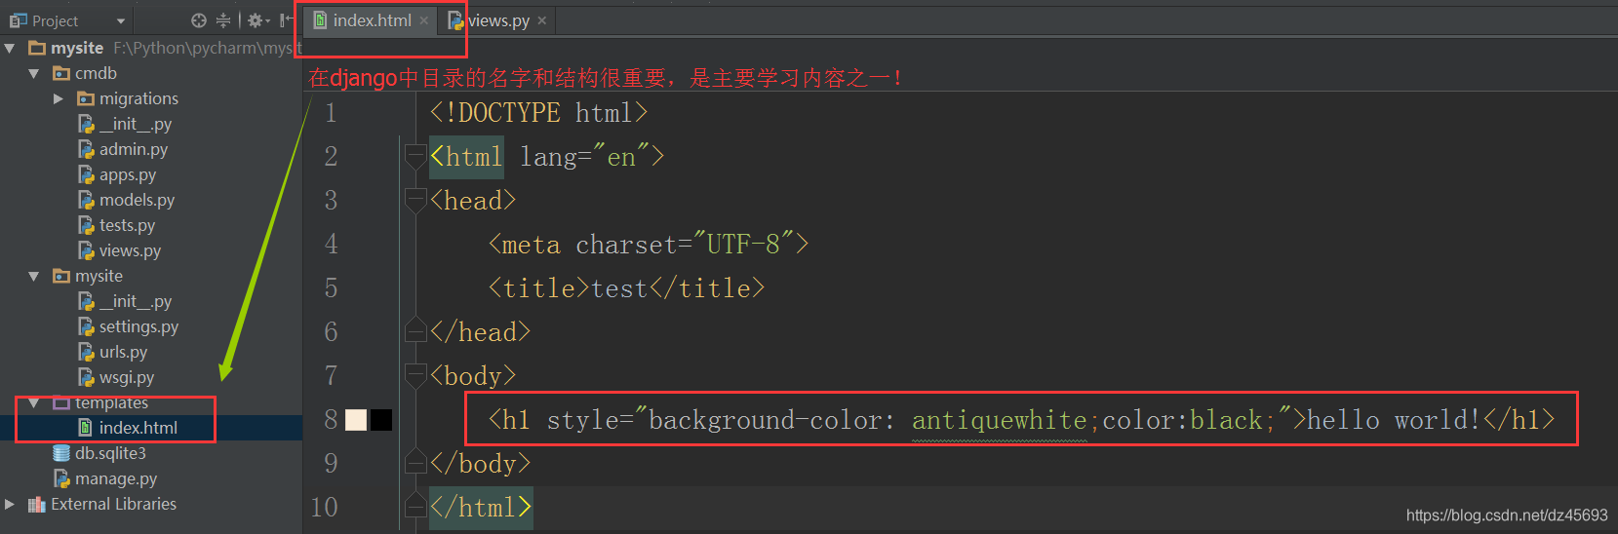Select External Libraries in project tree
The width and height of the screenshot is (1618, 534).
click(113, 504)
